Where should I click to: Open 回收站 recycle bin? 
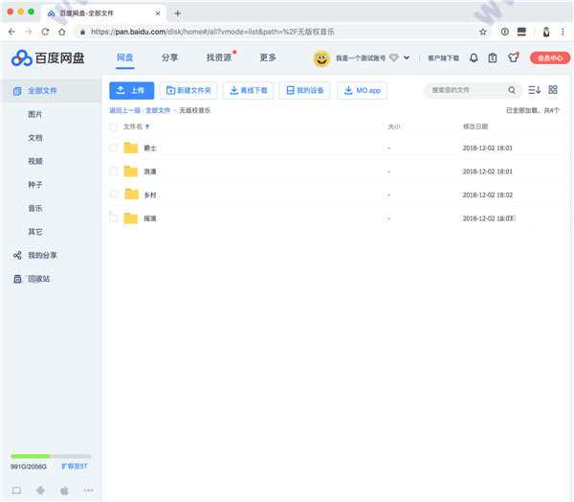coord(38,279)
